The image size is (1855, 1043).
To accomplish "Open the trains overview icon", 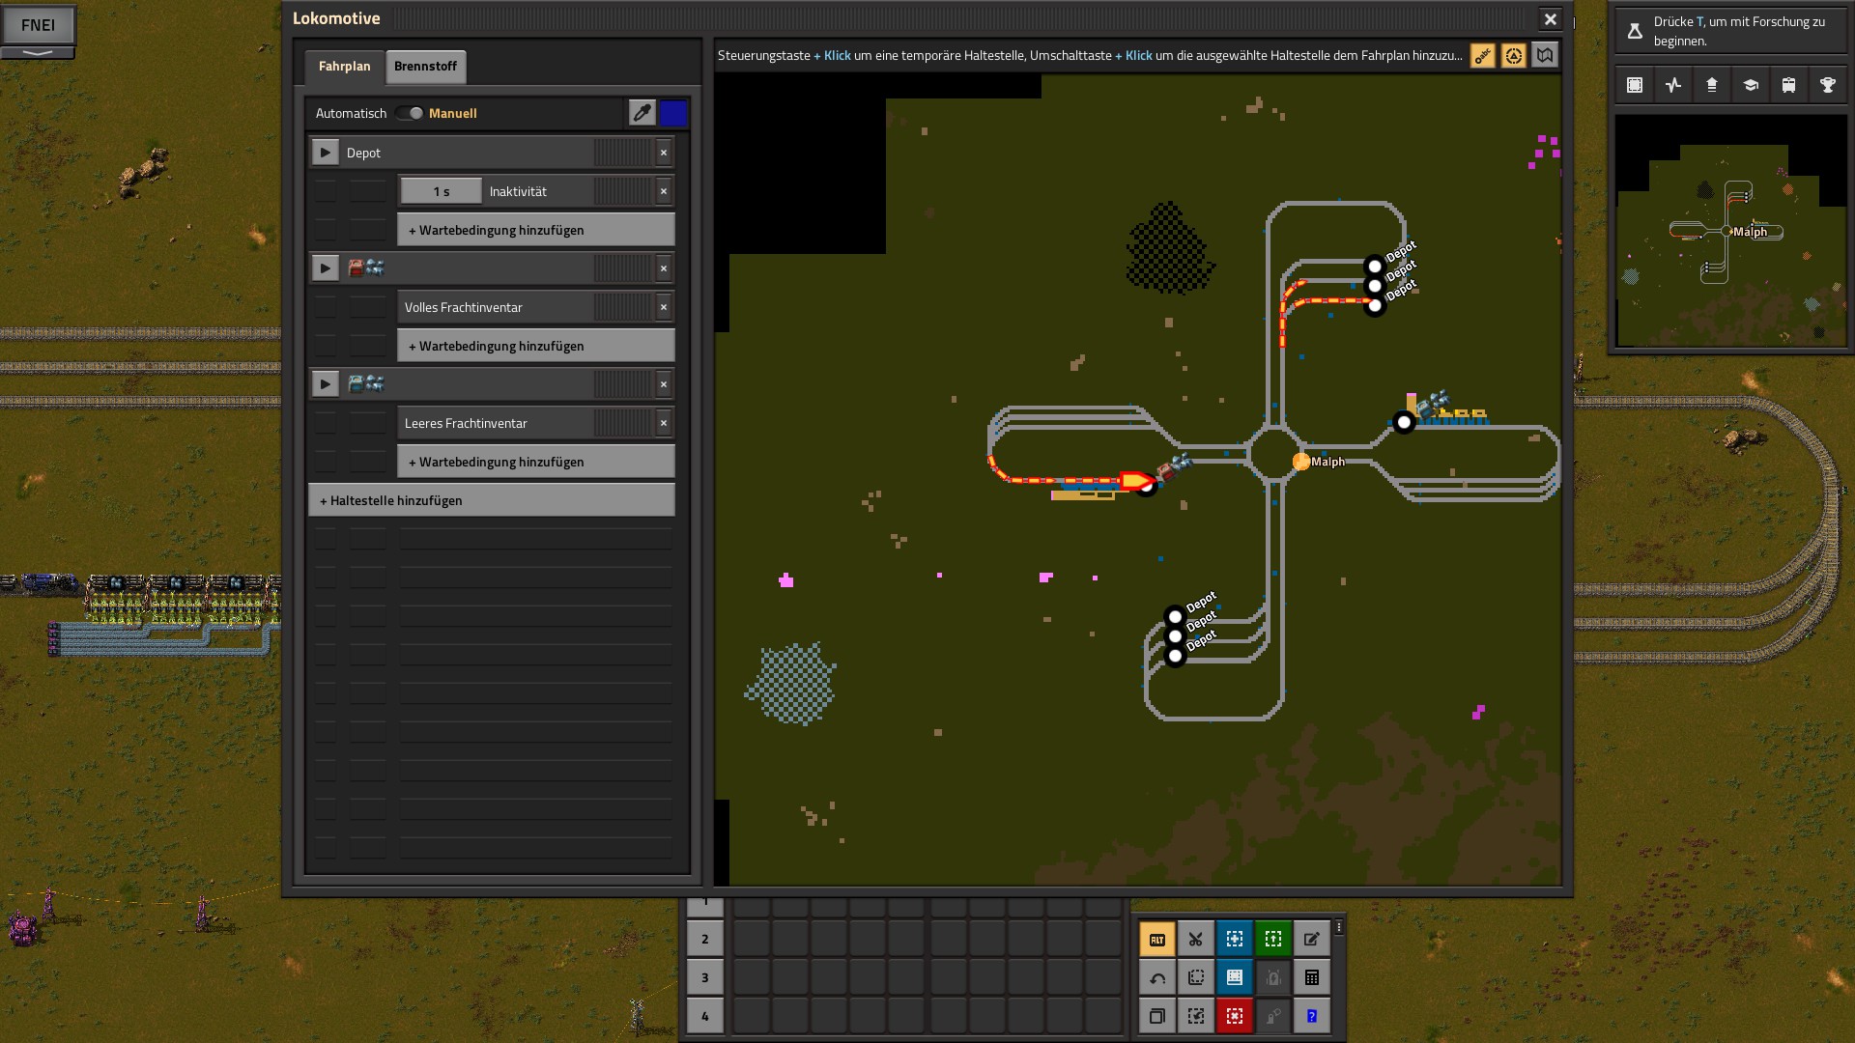I will tap(1788, 85).
